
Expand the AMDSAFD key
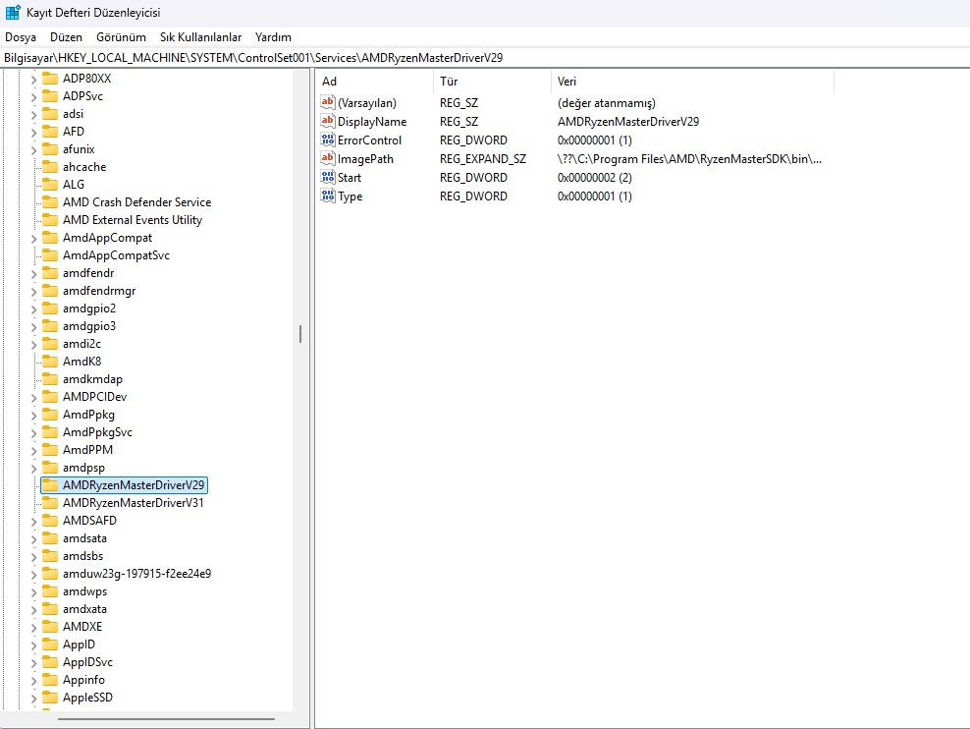click(34, 522)
